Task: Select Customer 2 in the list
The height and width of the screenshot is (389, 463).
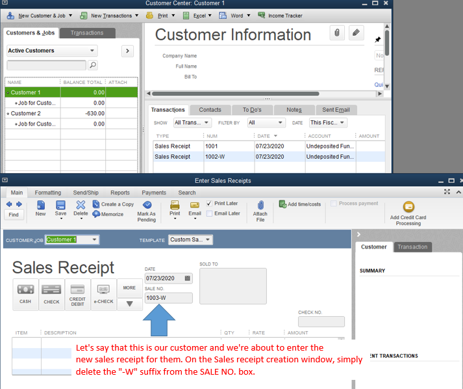Action: pos(71,113)
